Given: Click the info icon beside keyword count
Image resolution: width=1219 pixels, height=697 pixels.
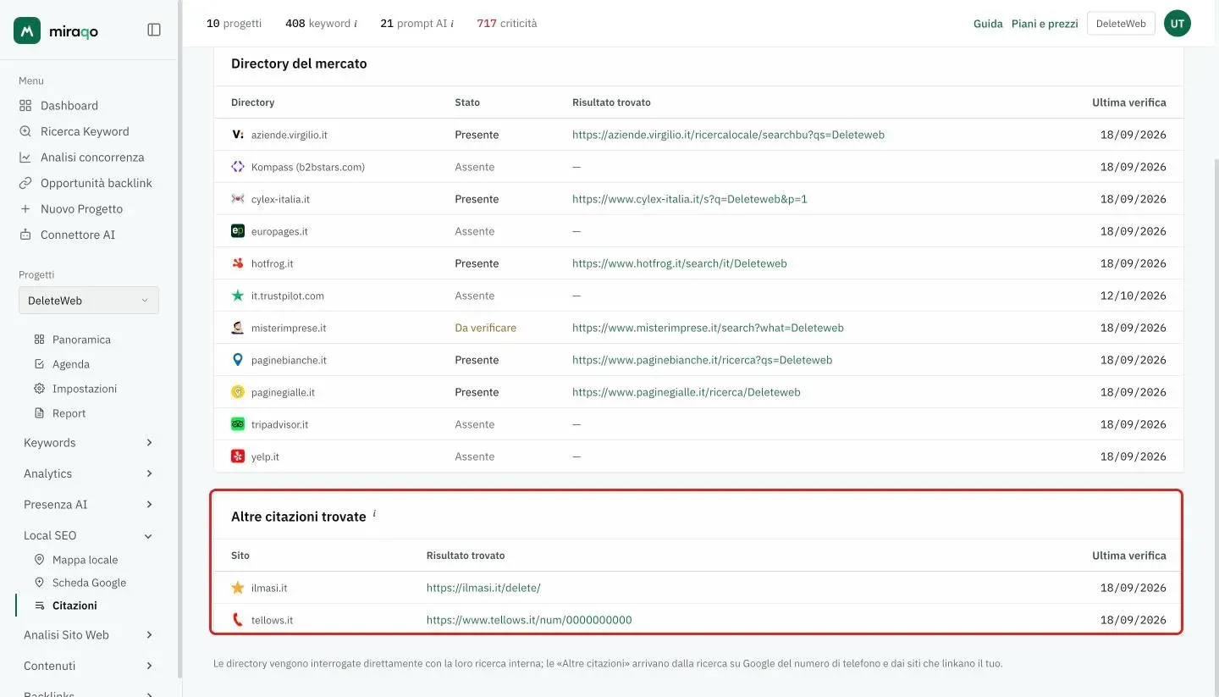Looking at the screenshot, I should click(355, 24).
